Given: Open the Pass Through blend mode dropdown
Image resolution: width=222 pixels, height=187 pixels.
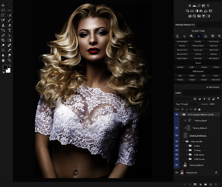Looking at the screenshot, I should [187, 104].
